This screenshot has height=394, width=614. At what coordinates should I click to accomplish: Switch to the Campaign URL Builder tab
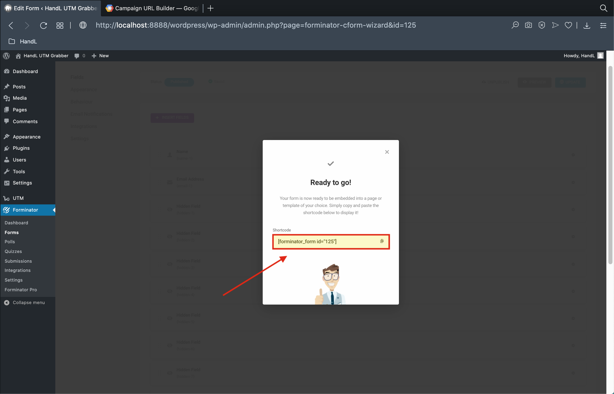[153, 8]
